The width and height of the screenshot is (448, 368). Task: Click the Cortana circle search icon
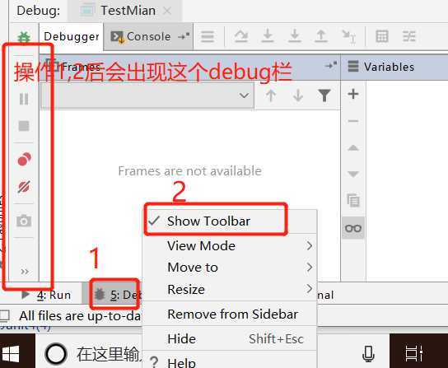tap(56, 354)
